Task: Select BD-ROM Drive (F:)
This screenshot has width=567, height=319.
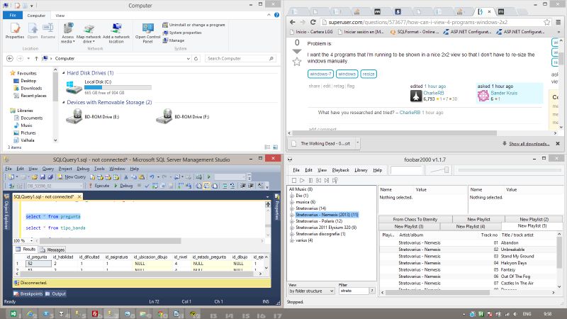Action: [183, 116]
